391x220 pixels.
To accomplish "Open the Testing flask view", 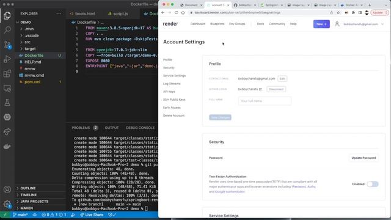I will pos(7,103).
